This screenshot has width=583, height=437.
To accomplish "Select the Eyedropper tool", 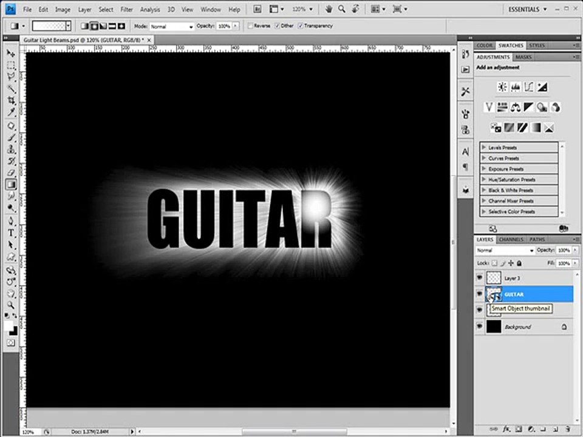I will pyautogui.click(x=11, y=112).
